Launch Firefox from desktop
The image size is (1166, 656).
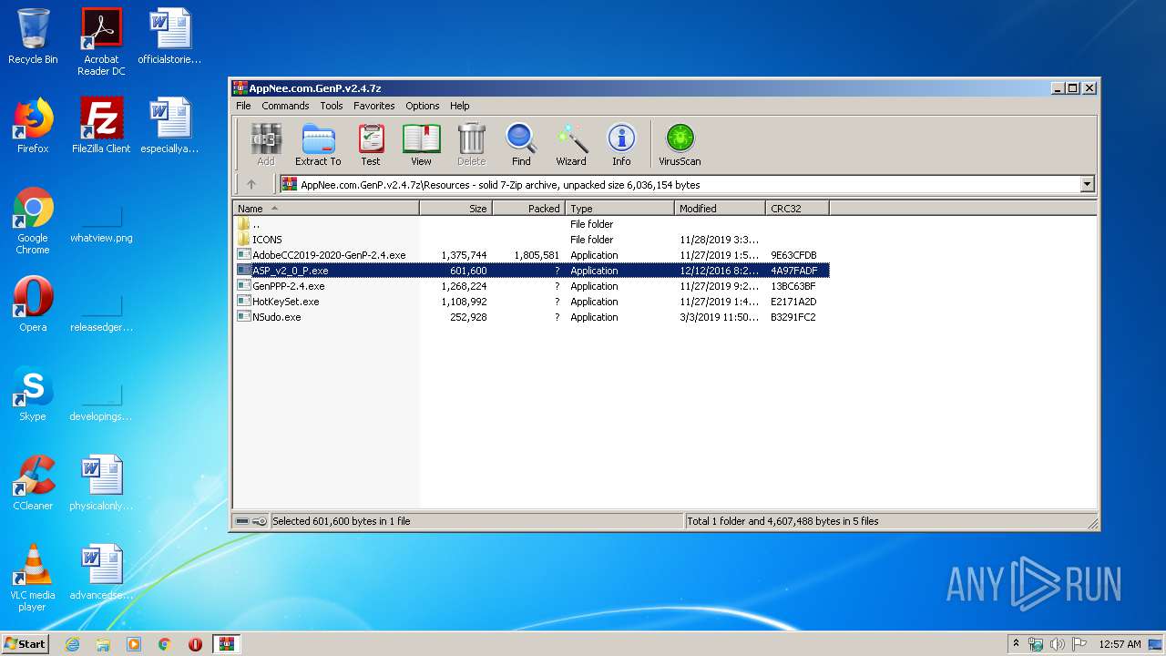tap(33, 126)
